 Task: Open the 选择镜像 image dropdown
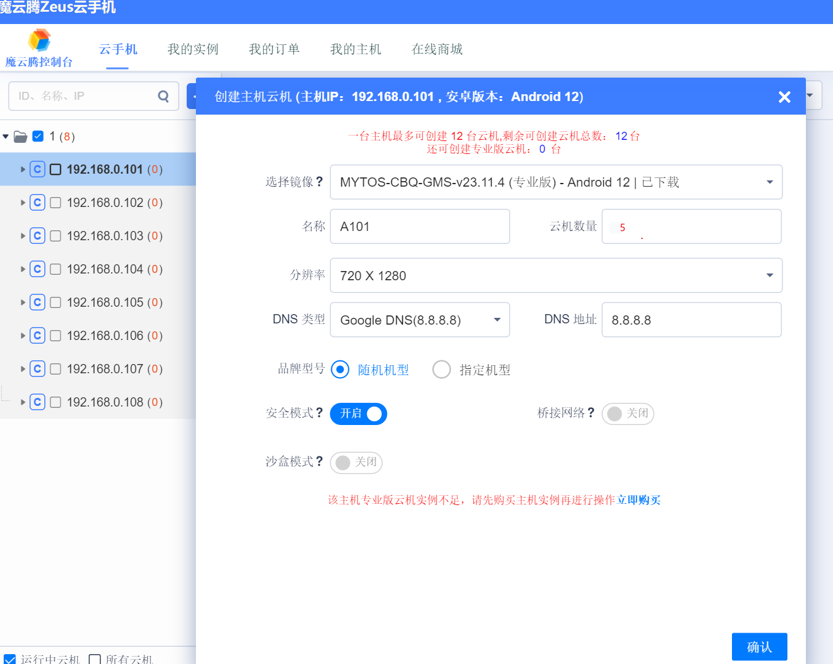click(x=556, y=182)
